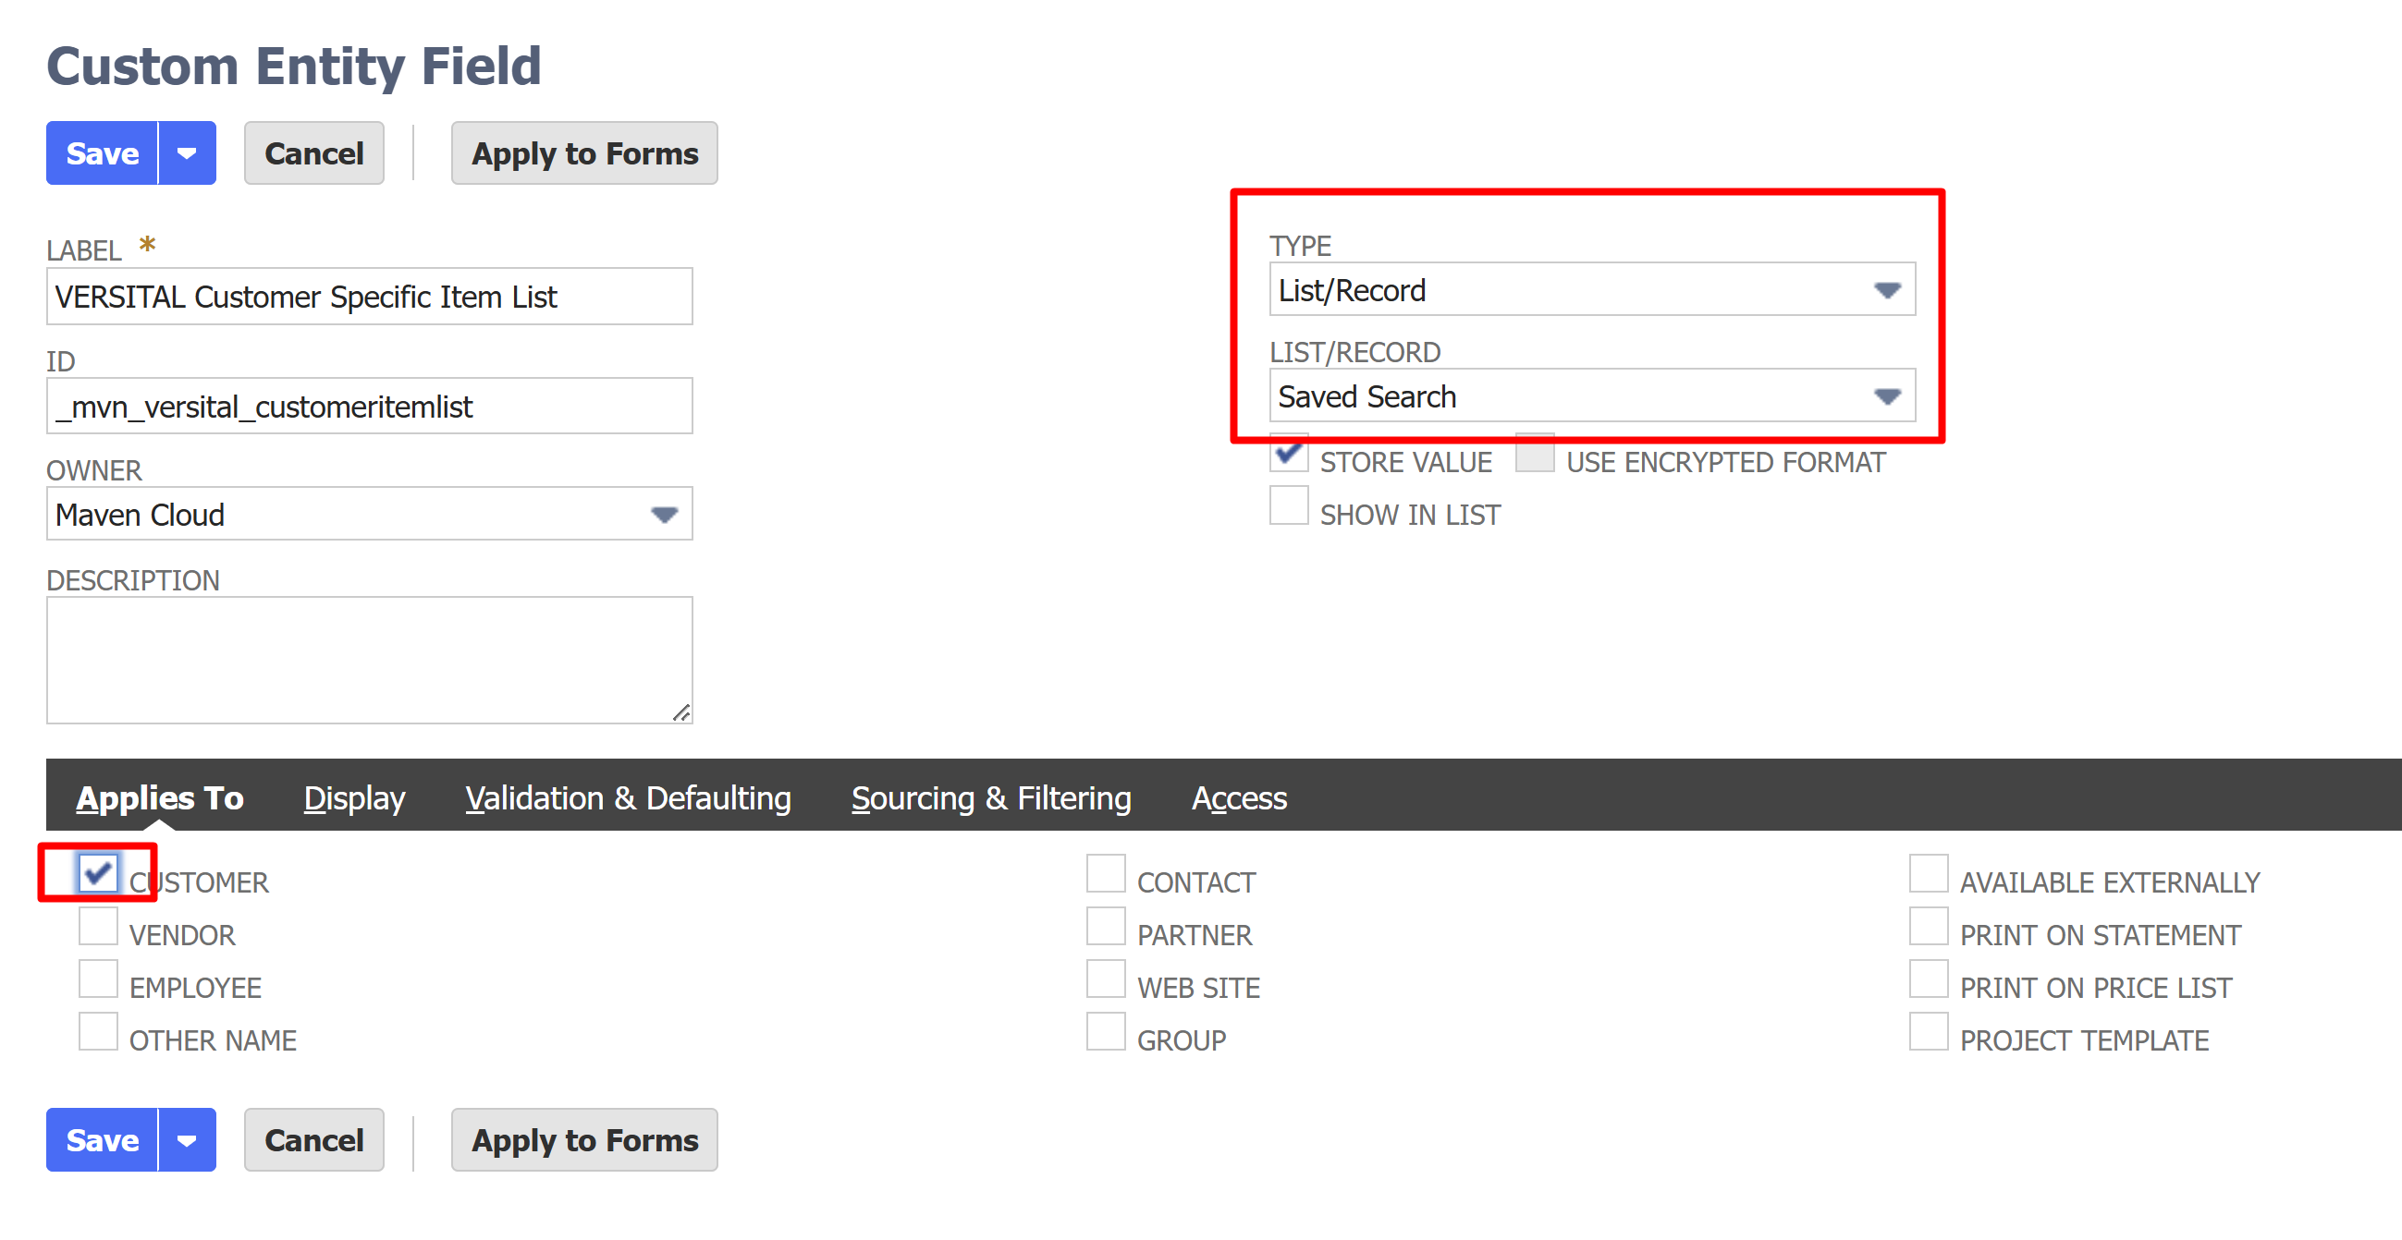Open the OWNER Maven Cloud dropdown
This screenshot has width=2402, height=1240.
pos(664,515)
